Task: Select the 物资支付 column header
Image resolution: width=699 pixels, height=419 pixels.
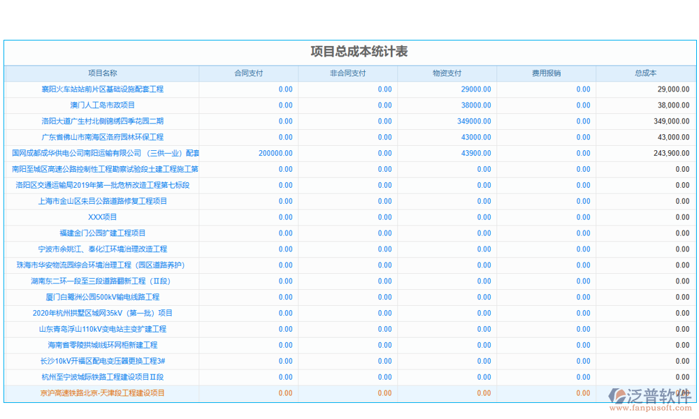Action: [447, 73]
